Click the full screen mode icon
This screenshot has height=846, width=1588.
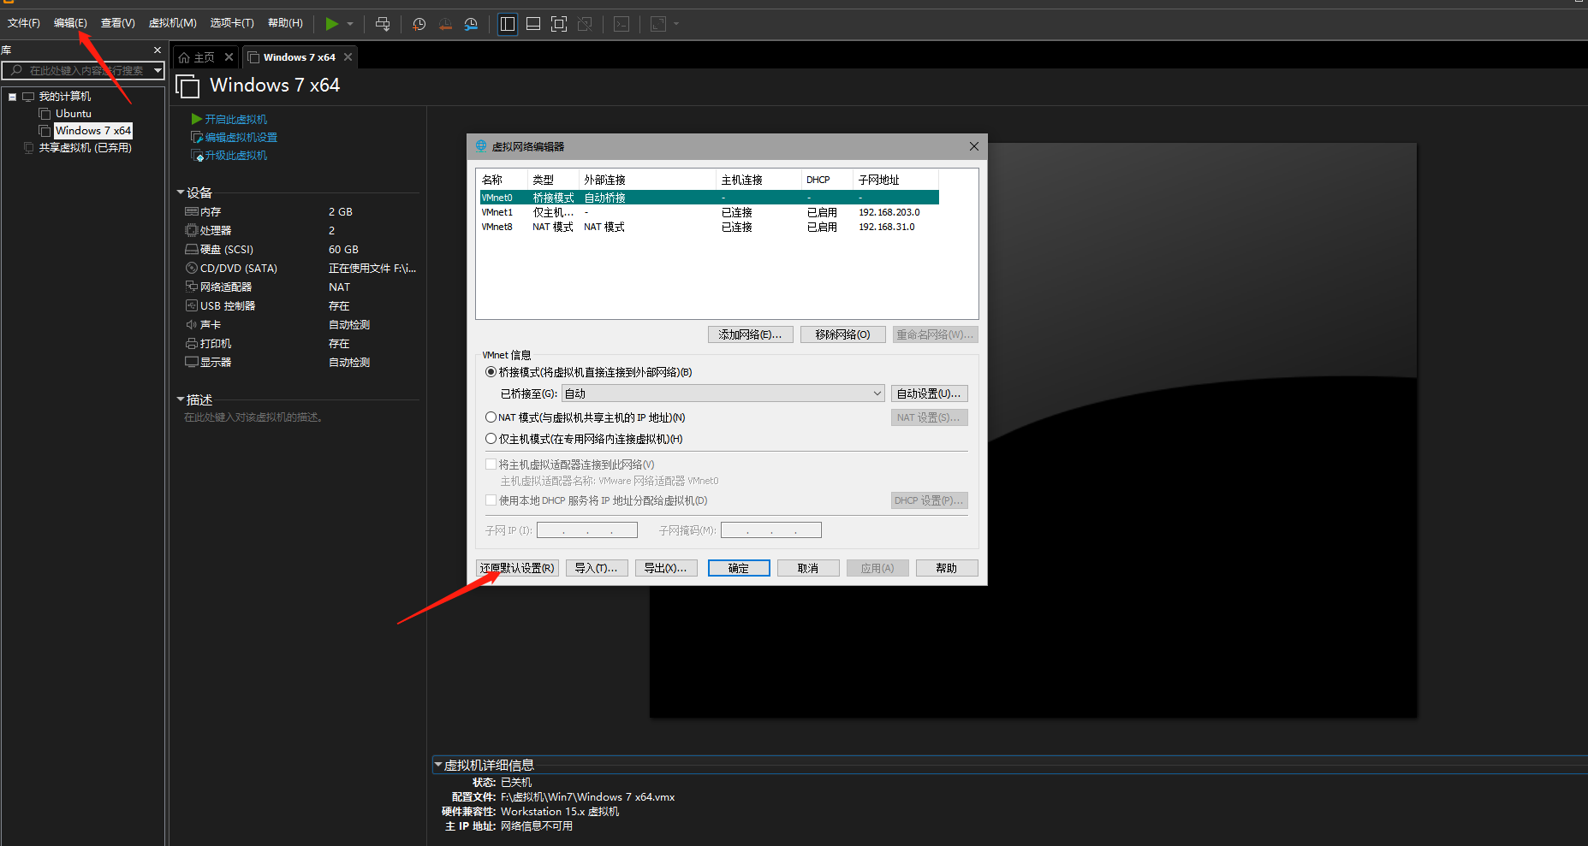(559, 24)
